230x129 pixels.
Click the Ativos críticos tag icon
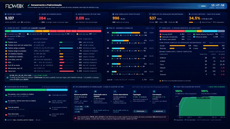click(190, 14)
